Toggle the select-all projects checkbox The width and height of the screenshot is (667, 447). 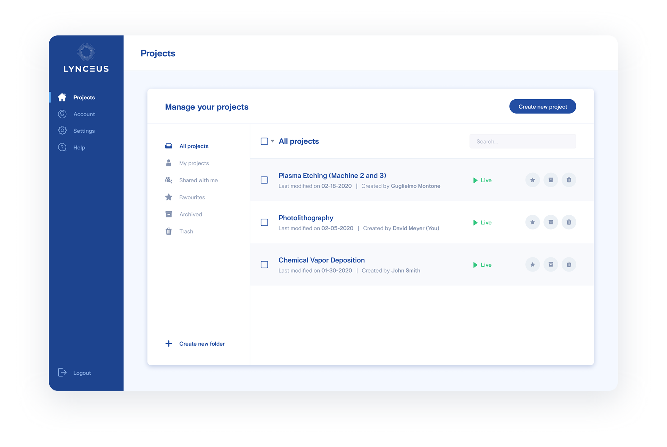click(264, 141)
